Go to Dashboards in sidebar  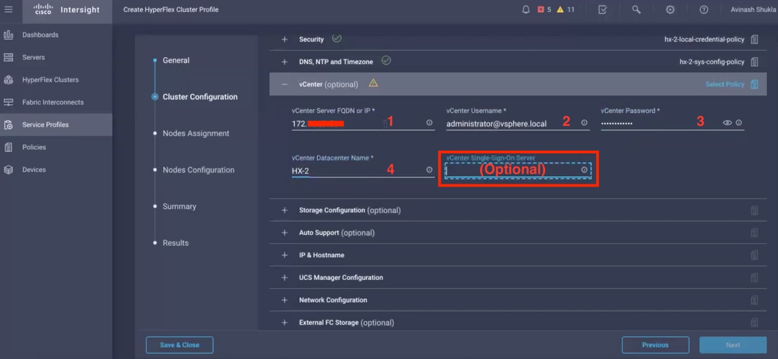tap(40, 35)
